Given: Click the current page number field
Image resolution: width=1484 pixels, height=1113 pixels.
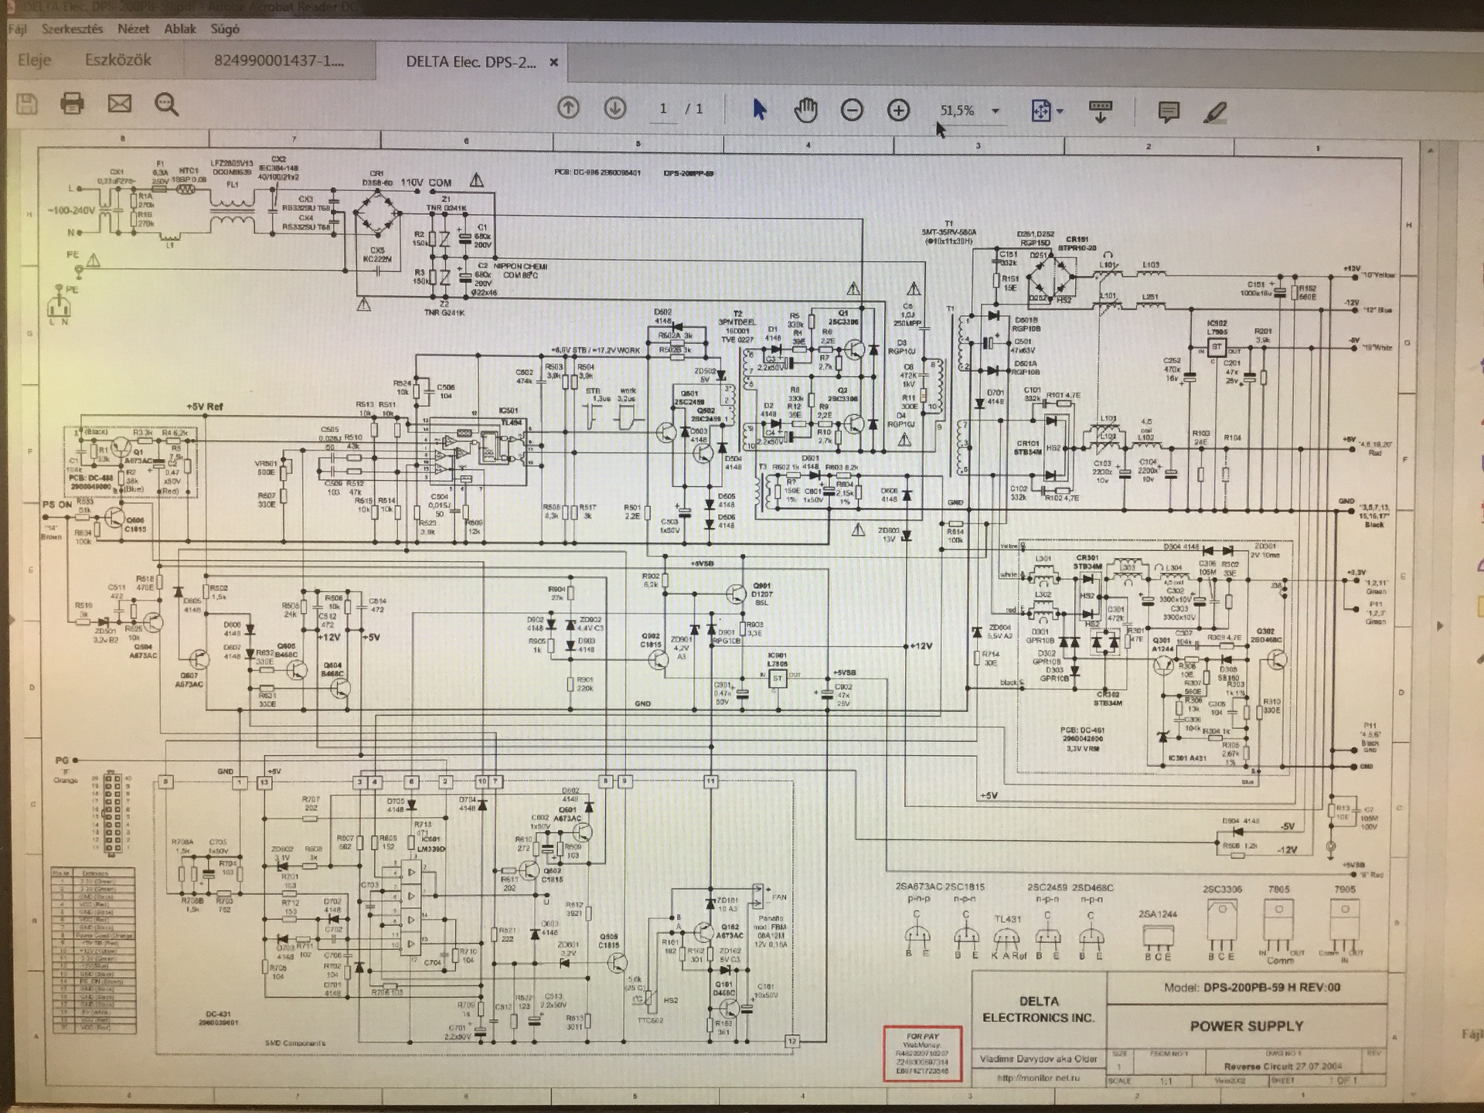Looking at the screenshot, I should coord(663,109).
